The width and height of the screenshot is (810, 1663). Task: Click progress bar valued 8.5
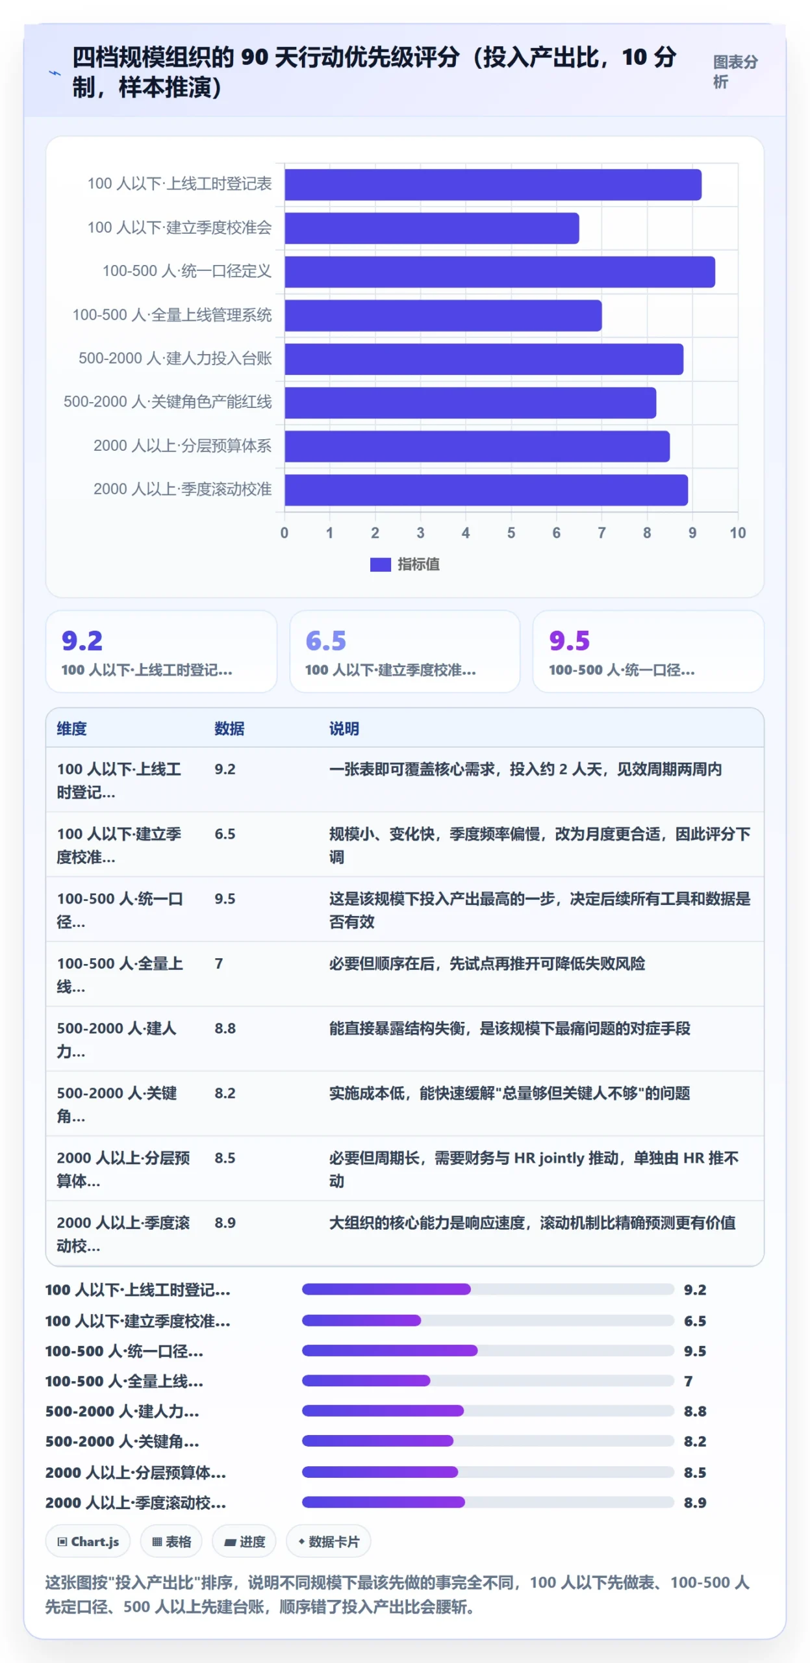[x=487, y=1471]
